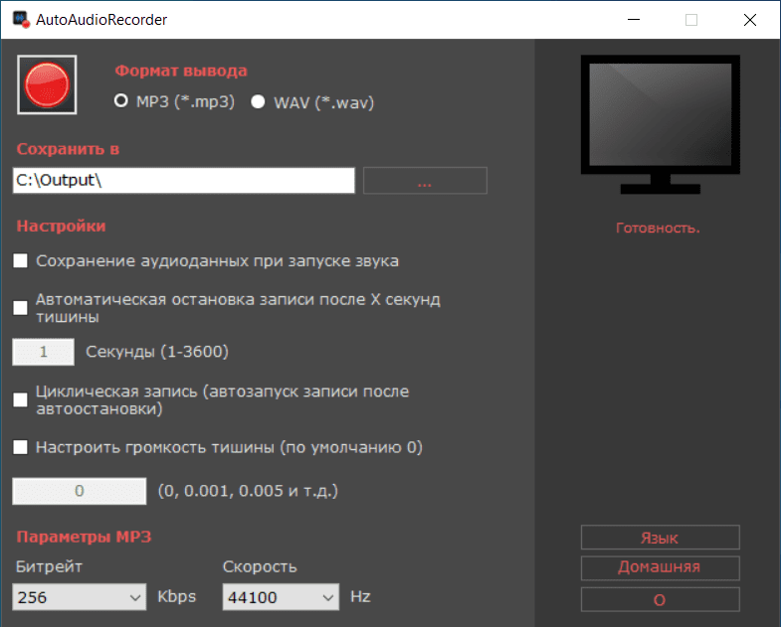781x627 pixels.
Task: Close the AutoAudioRecorder window
Action: (x=750, y=20)
